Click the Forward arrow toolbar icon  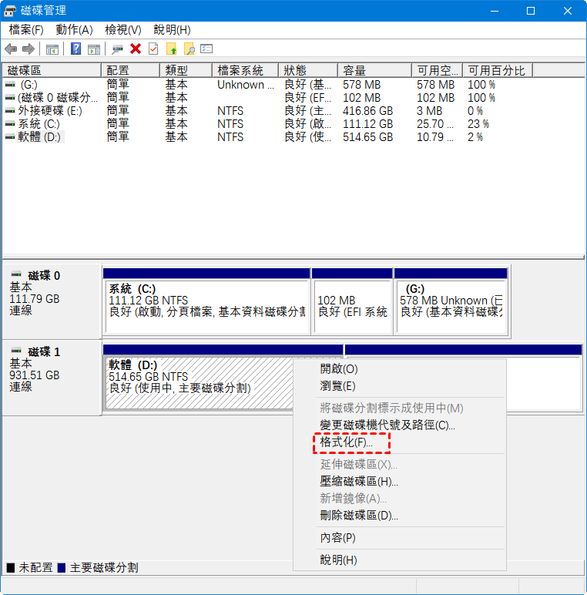coord(29,49)
